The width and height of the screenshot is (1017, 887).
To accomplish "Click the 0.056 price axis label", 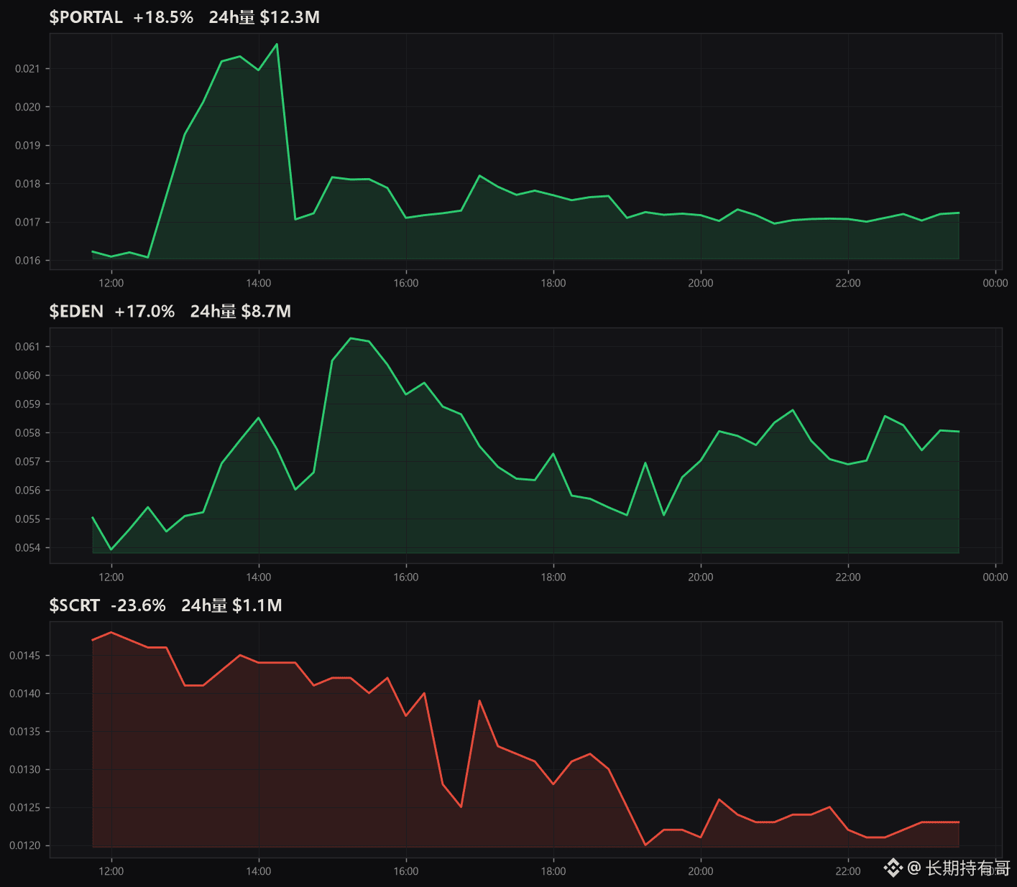I will click(x=28, y=490).
